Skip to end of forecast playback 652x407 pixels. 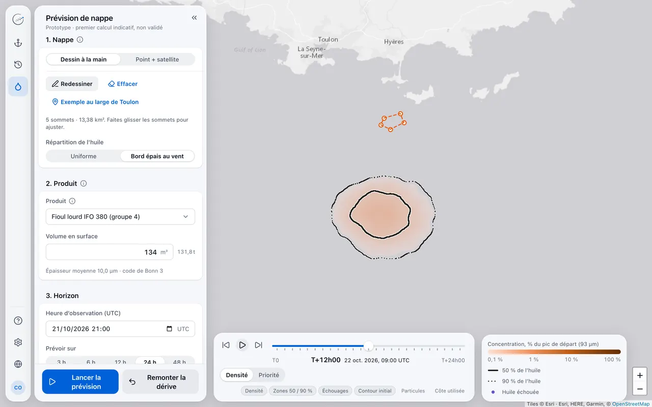point(259,345)
